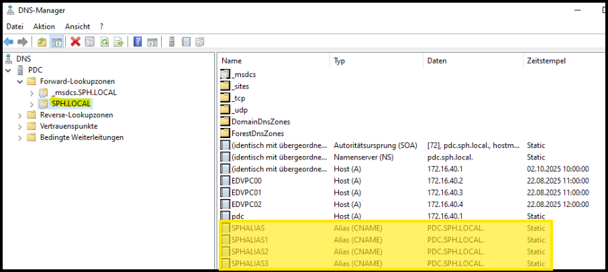Viewport: 608px width, 272px height.
Task: Toggle the show/hide console tree icon
Action: (x=57, y=42)
